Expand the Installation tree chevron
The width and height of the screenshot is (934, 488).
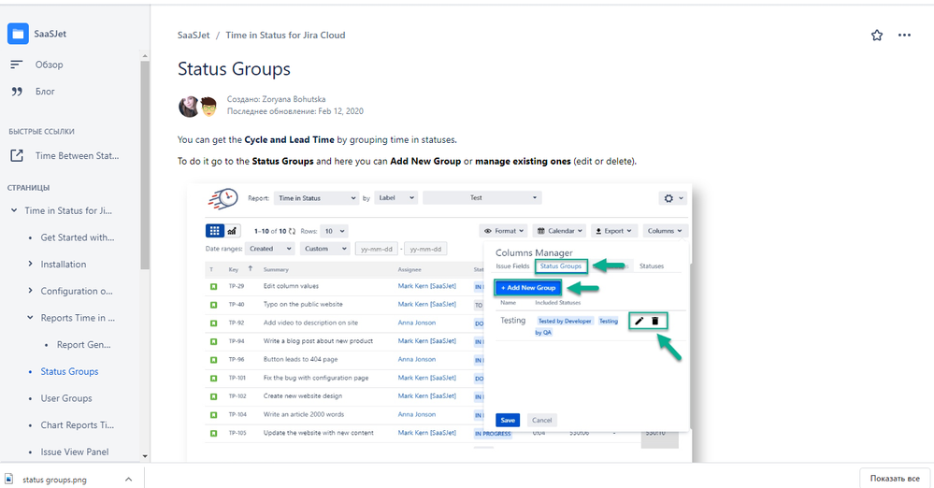pyautogui.click(x=30, y=264)
